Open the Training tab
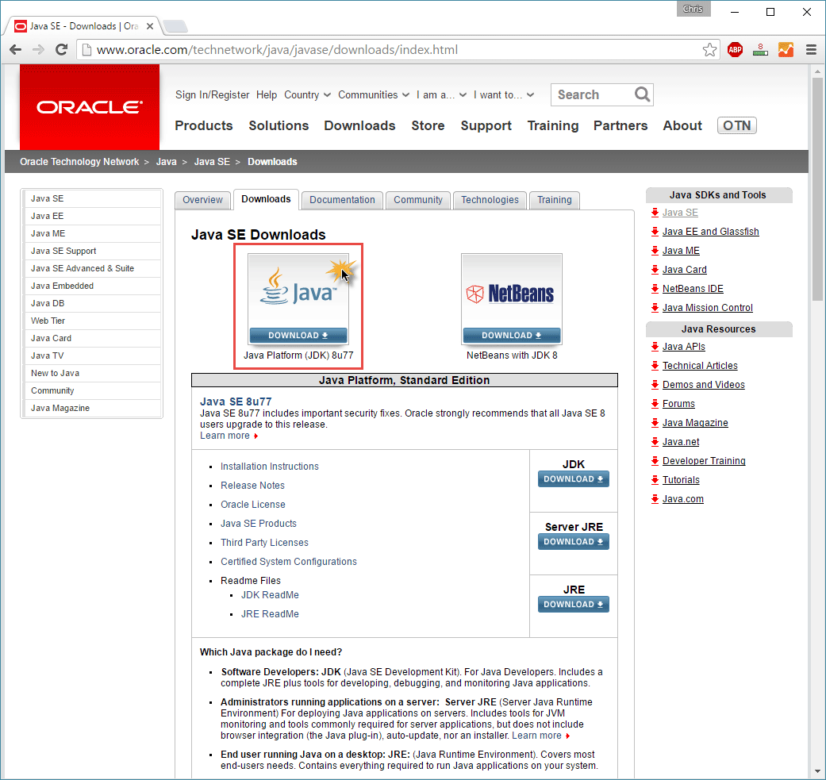This screenshot has height=780, width=826. 554,200
